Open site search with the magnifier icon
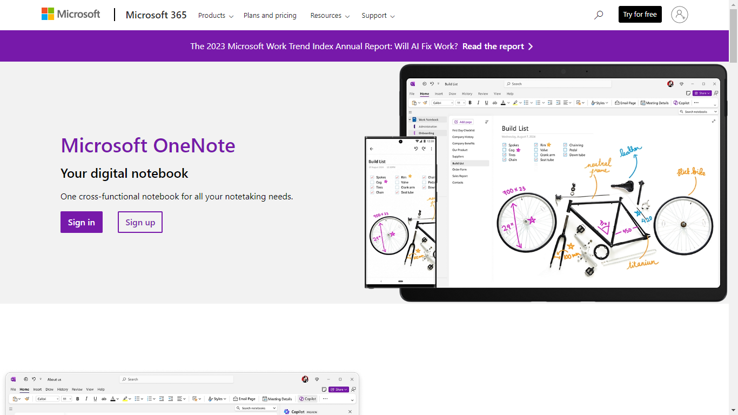This screenshot has height=415, width=738. (x=598, y=15)
